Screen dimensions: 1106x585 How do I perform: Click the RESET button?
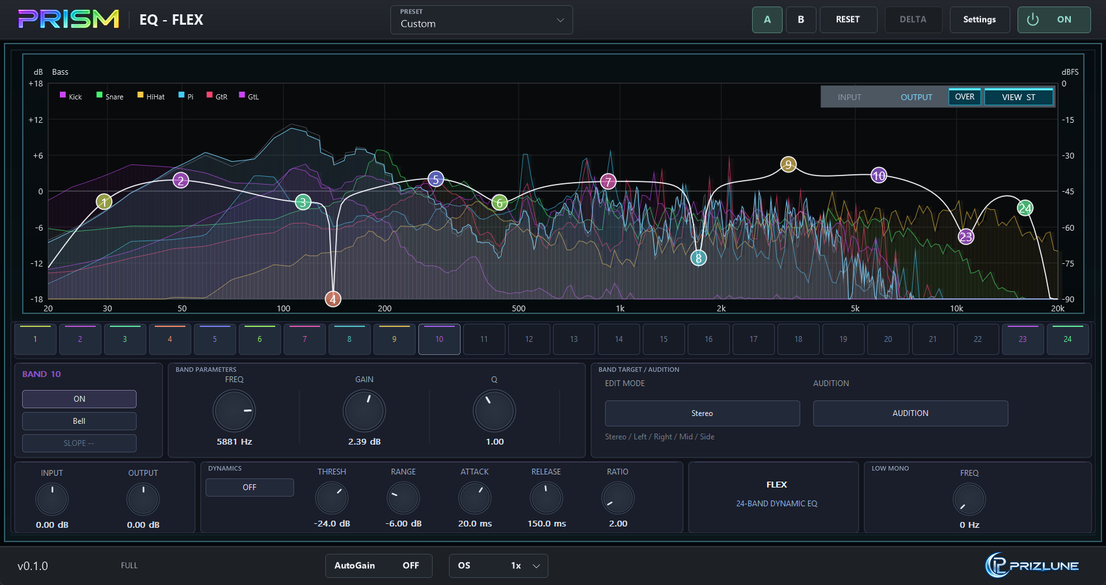[848, 19]
